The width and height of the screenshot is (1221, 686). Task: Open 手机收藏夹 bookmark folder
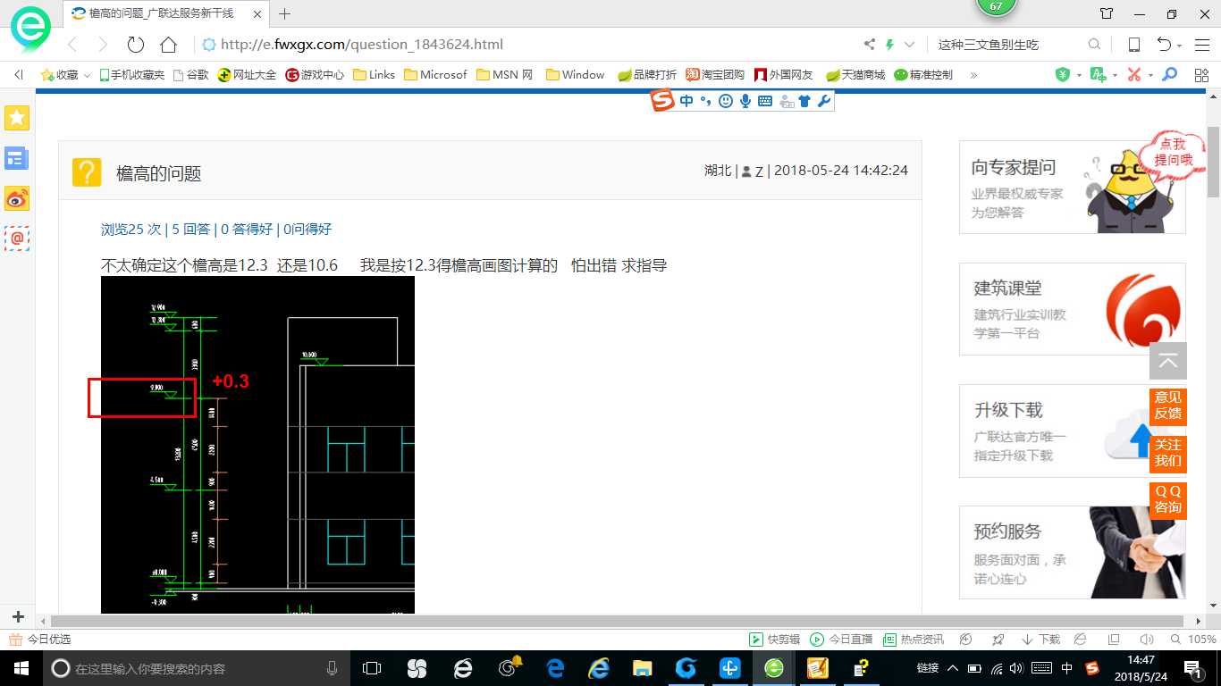tap(131, 75)
